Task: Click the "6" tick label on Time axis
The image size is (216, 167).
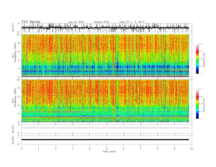Action: (x=124, y=149)
